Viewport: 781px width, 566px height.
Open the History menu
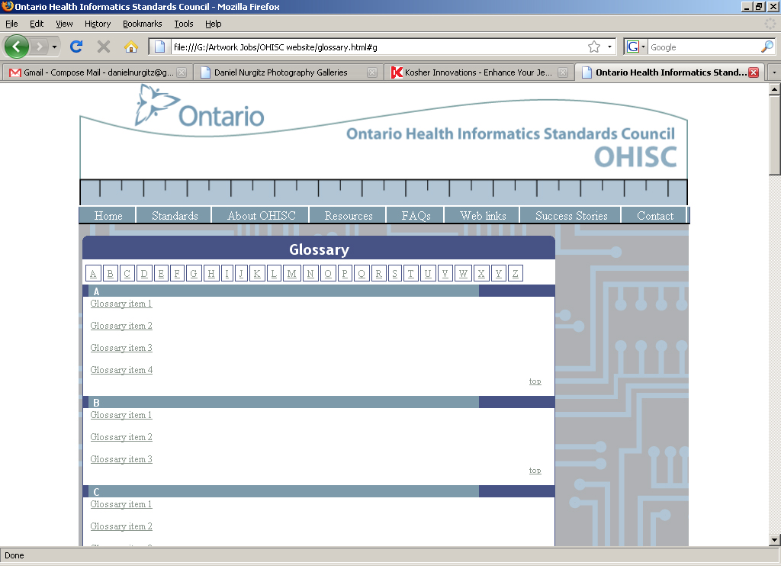click(x=98, y=24)
